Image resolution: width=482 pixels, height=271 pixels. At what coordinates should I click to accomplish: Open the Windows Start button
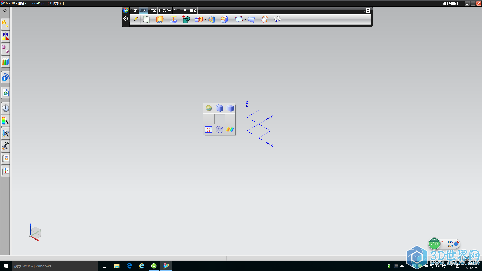(x=6, y=266)
